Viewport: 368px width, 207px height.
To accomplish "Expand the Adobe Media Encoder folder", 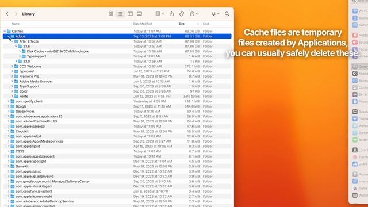I will click(12, 82).
